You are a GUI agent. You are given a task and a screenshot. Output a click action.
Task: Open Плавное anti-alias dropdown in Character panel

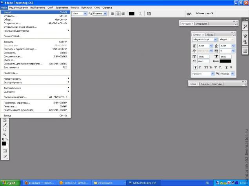[x=233, y=73]
